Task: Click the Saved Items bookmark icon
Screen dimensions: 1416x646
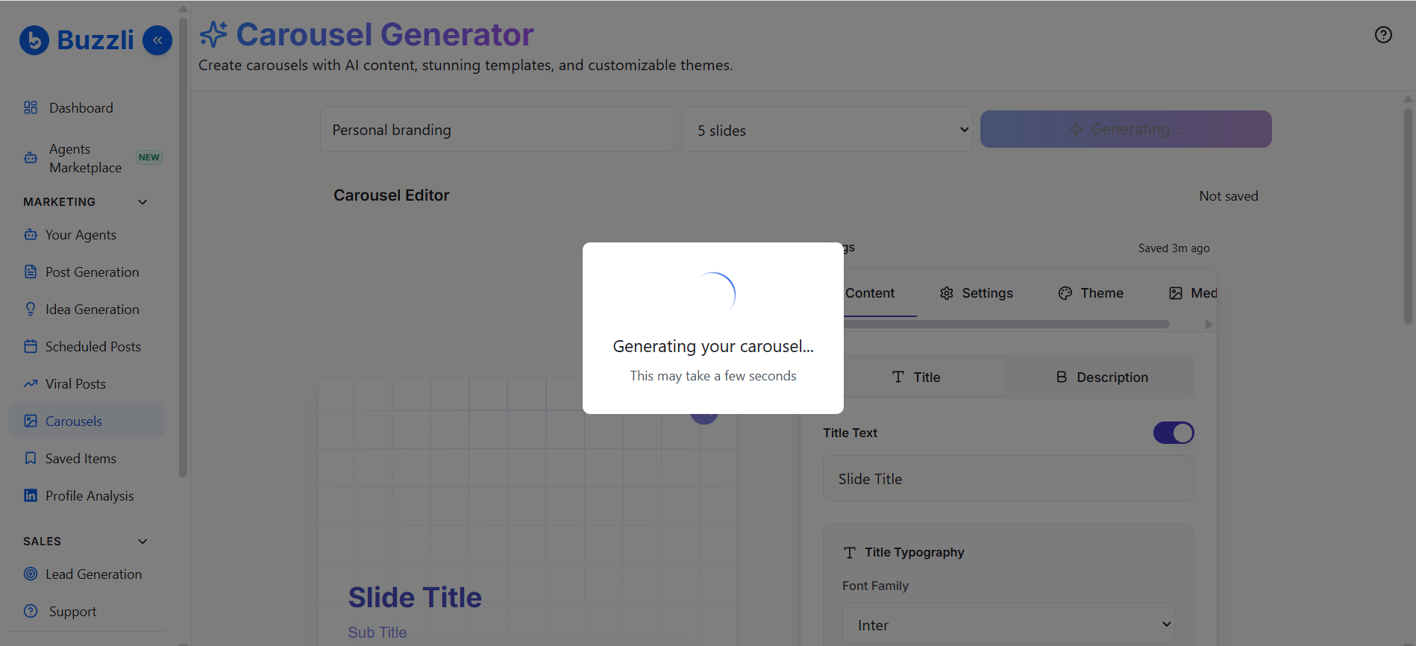Action: [31, 458]
